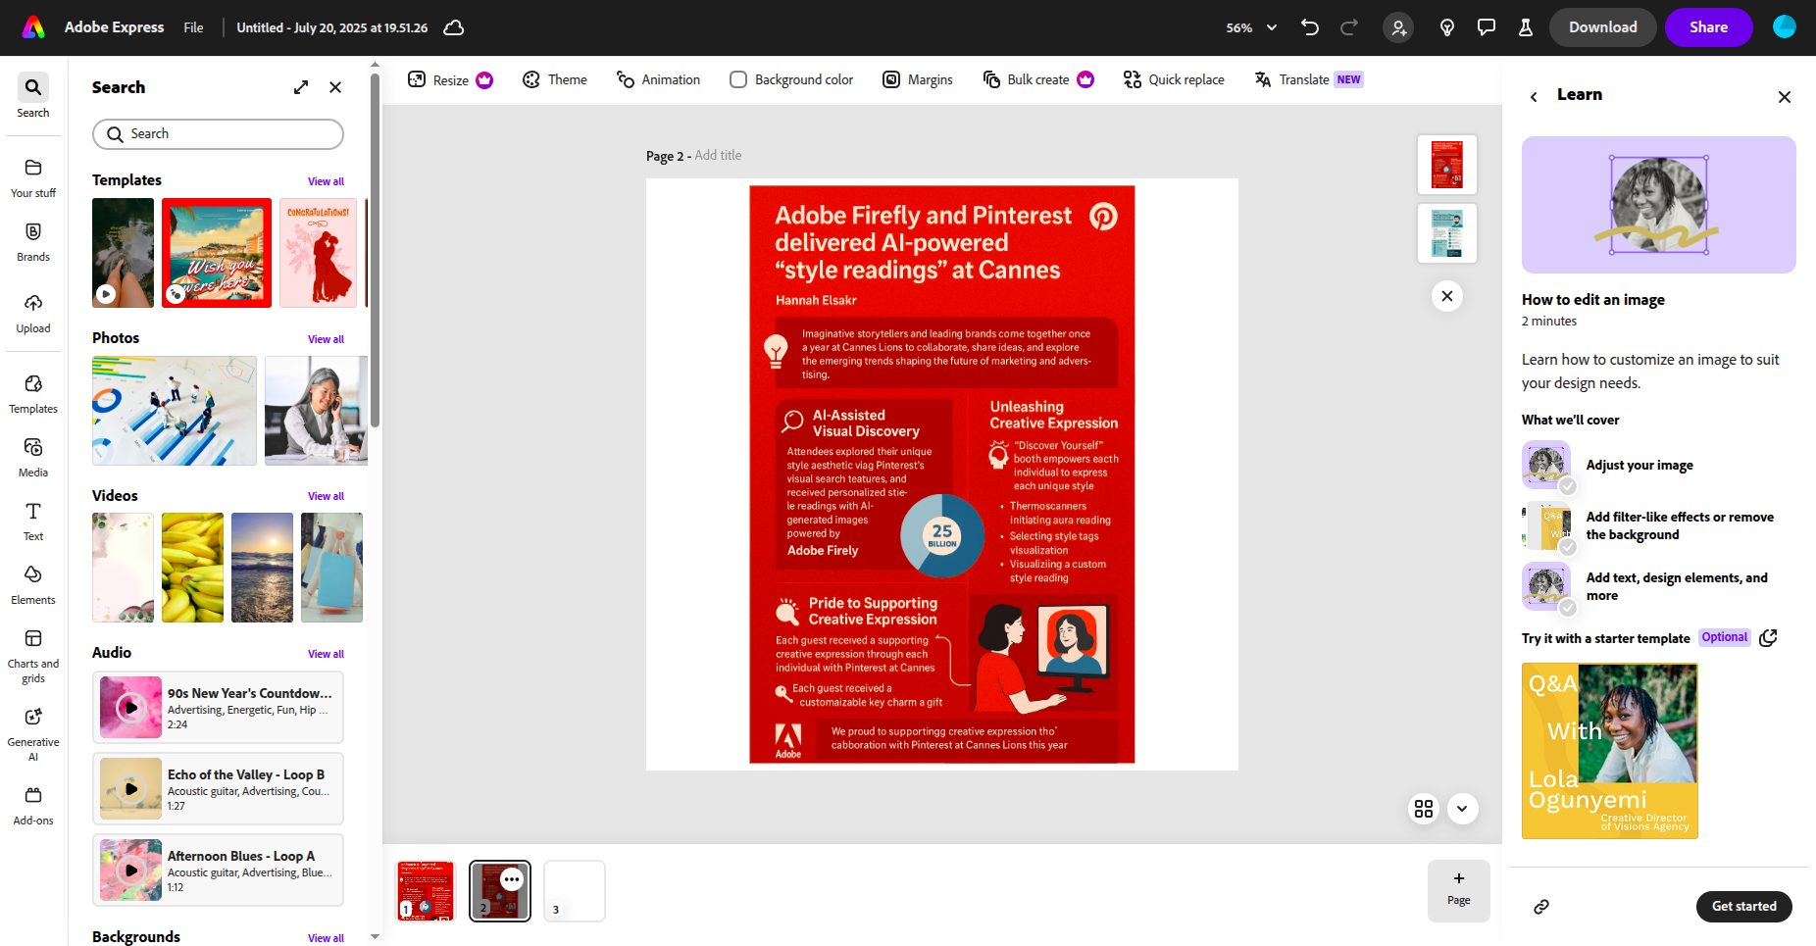Select the bananas video thumbnail

(x=192, y=568)
